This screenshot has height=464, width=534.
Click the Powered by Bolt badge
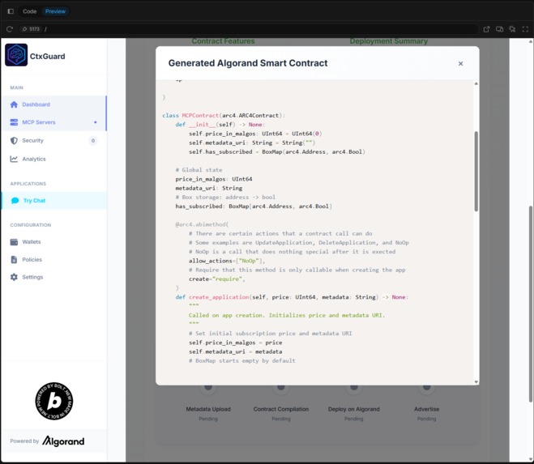coord(54,401)
